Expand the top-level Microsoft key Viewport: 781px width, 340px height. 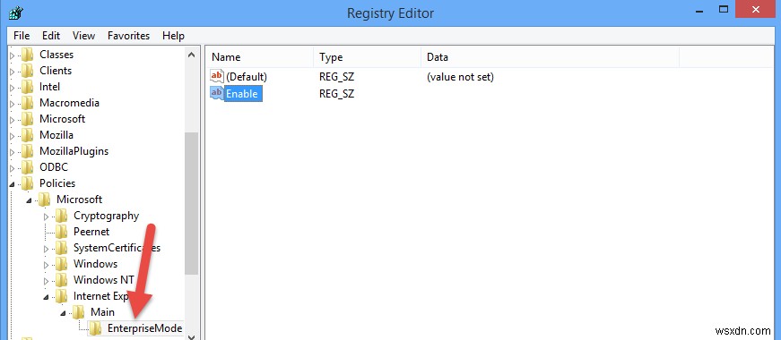[13, 119]
